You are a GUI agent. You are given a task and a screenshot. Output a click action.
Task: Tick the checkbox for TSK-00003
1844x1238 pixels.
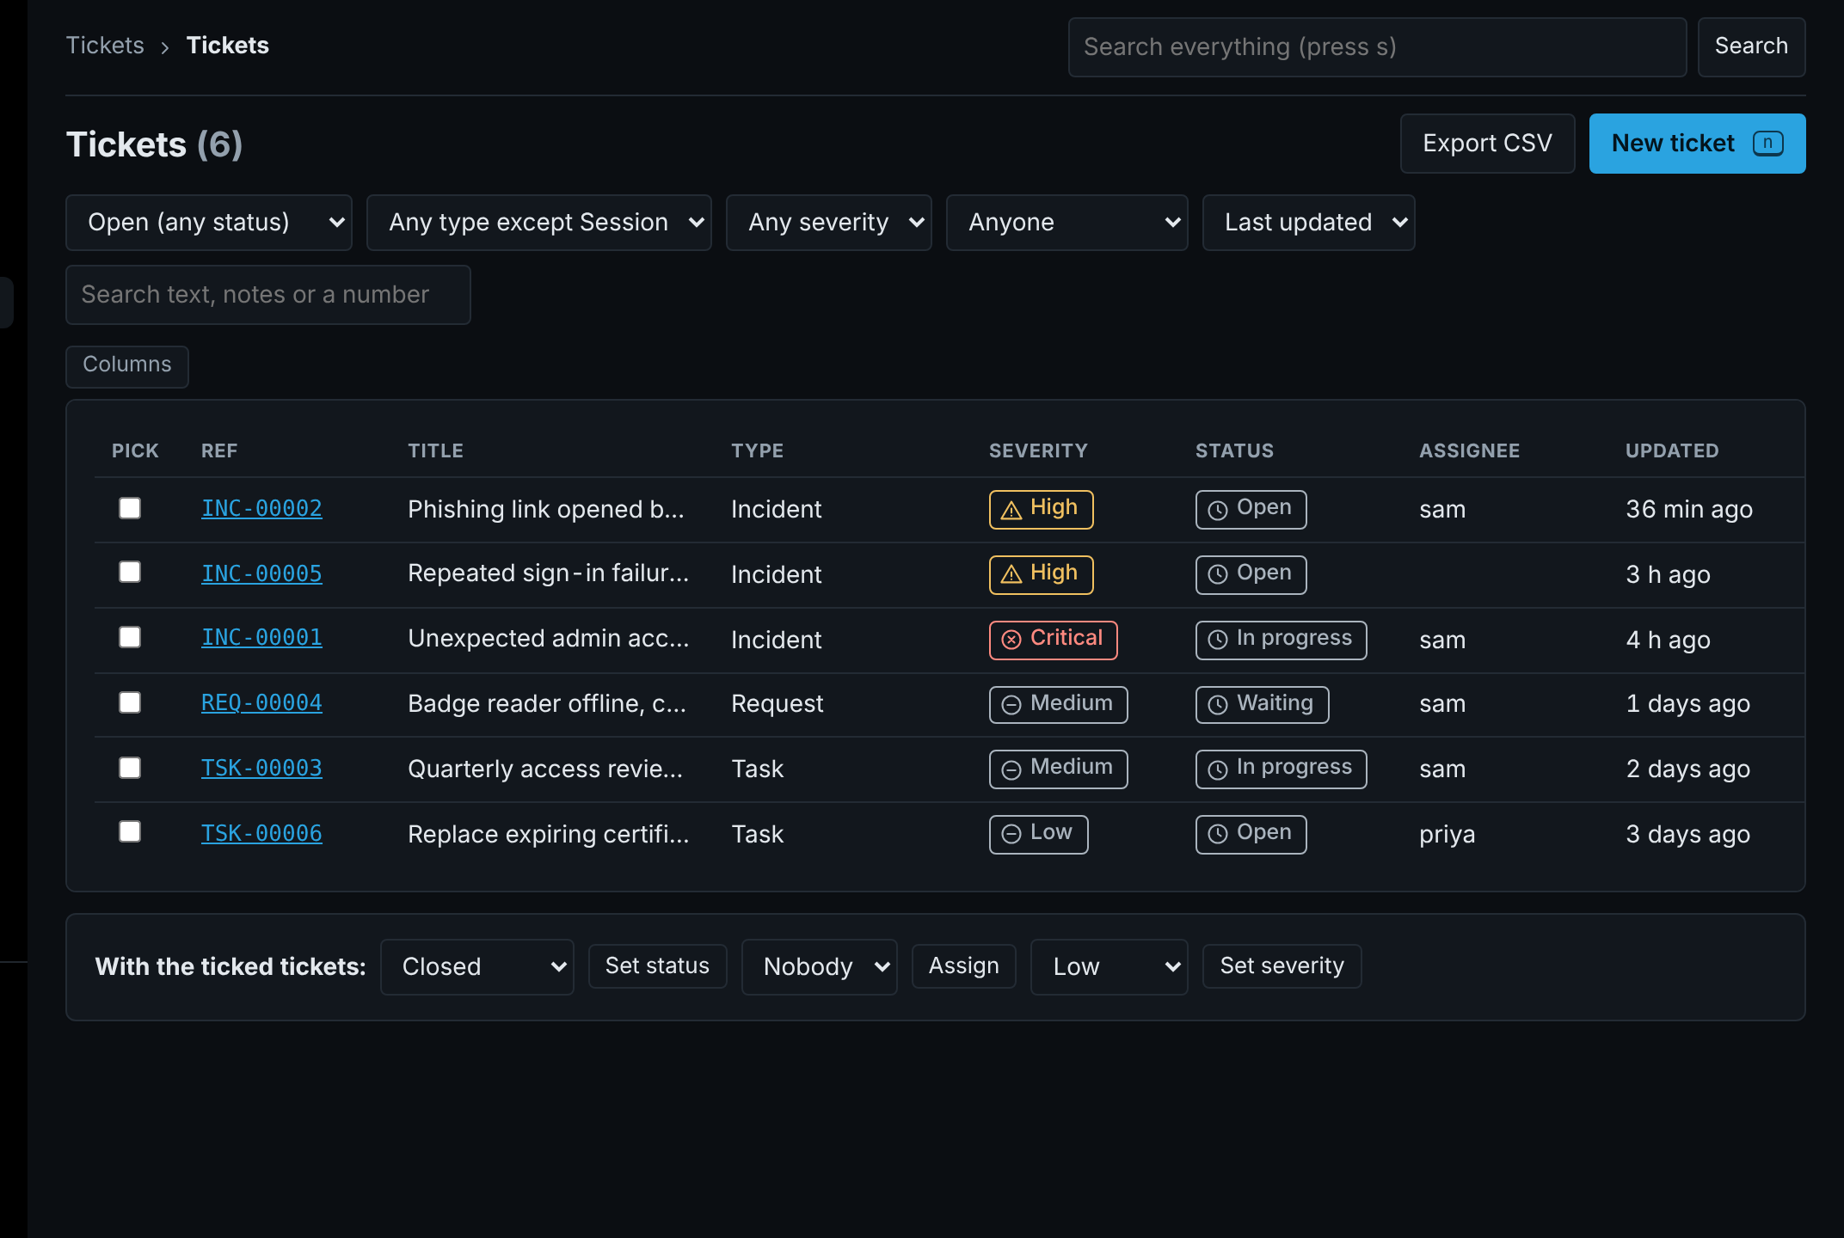pyautogui.click(x=130, y=768)
